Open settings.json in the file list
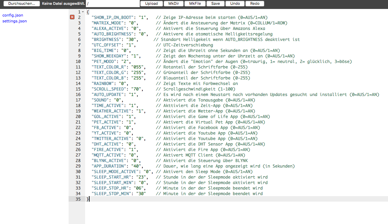Viewport: 388px width, 224px height. 14,21
